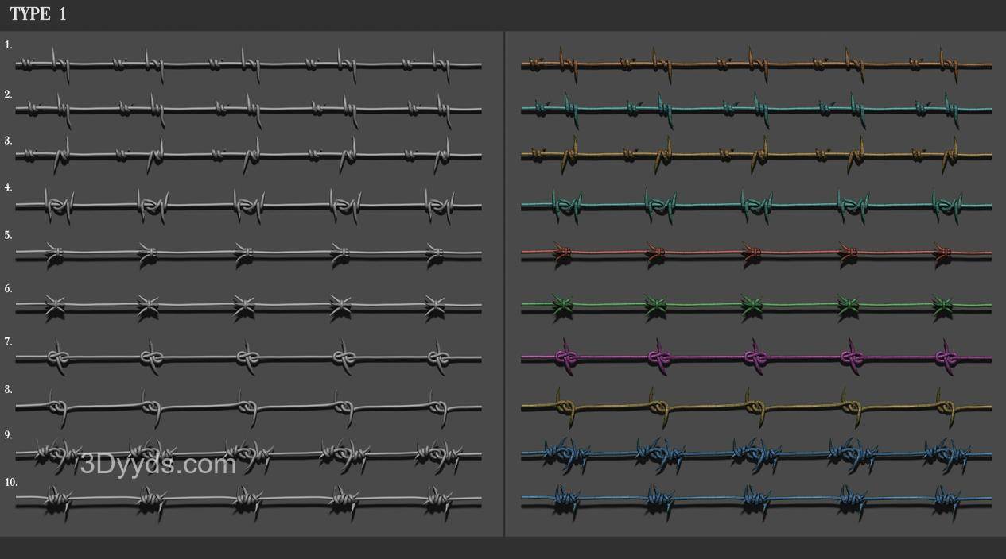
Task: Select the gray barbed wire number 1
Action: click(248, 64)
